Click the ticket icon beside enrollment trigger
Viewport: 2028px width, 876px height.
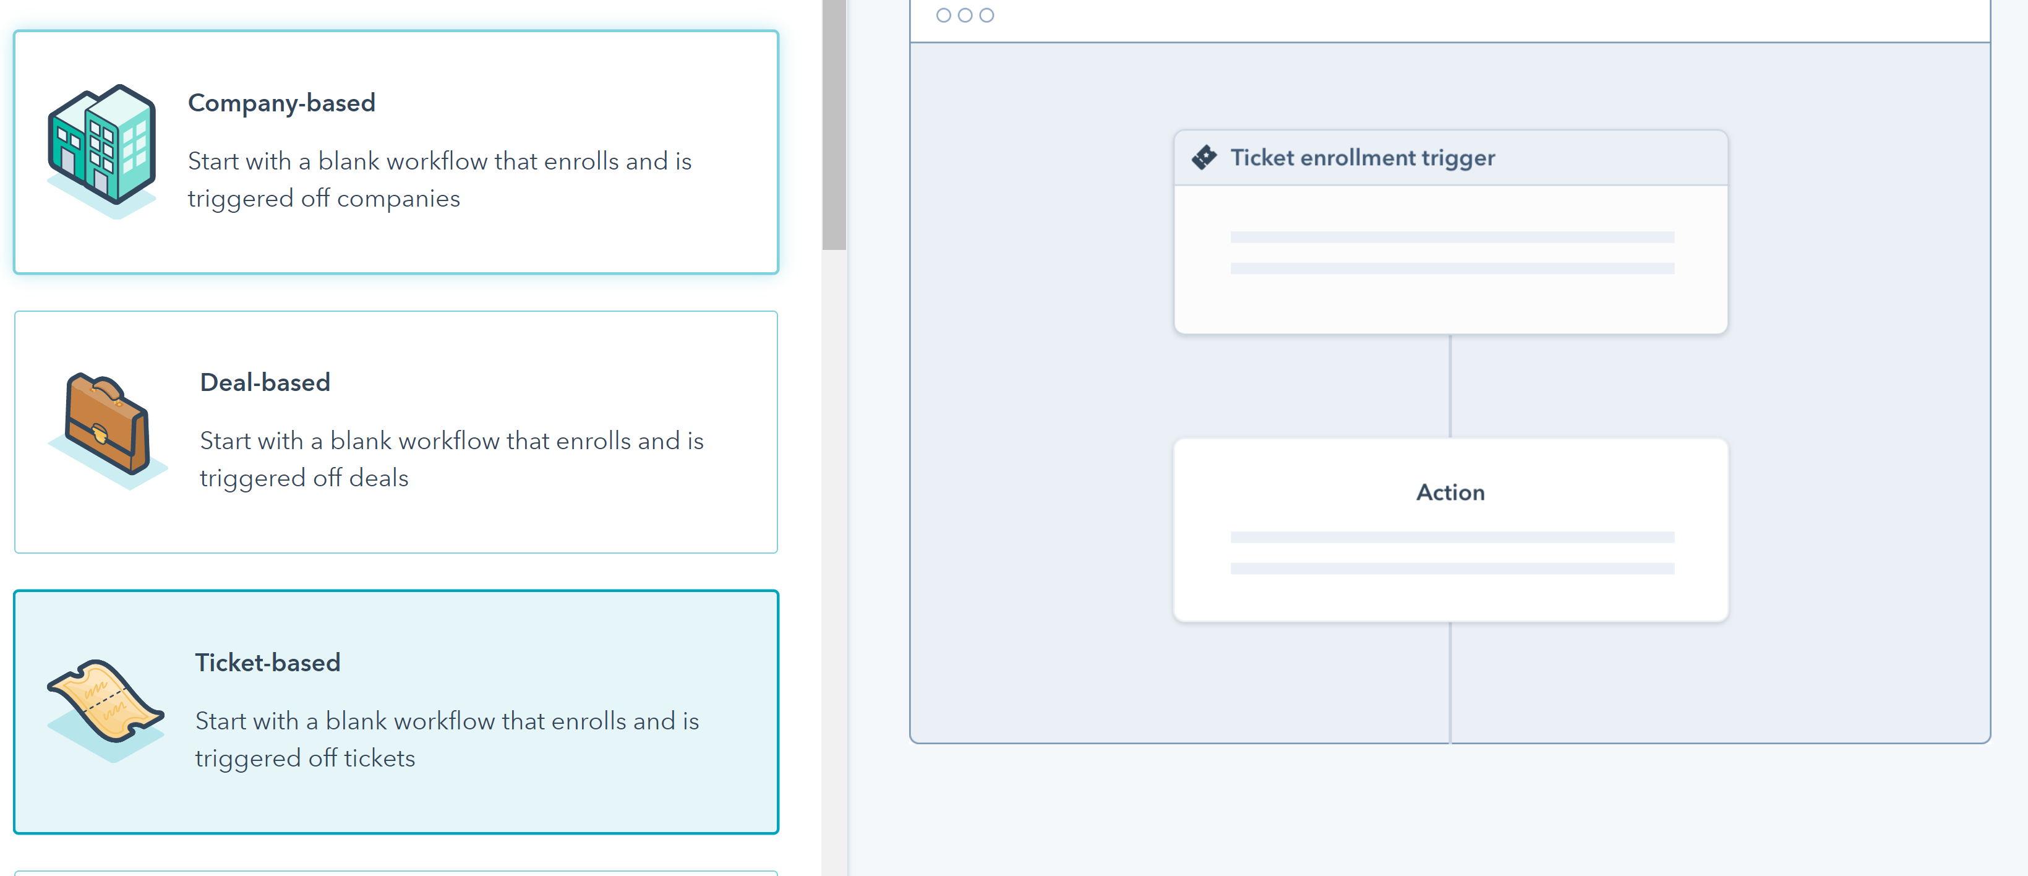point(1204,158)
